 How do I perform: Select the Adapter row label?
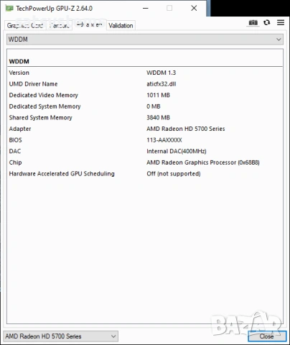click(x=20, y=129)
